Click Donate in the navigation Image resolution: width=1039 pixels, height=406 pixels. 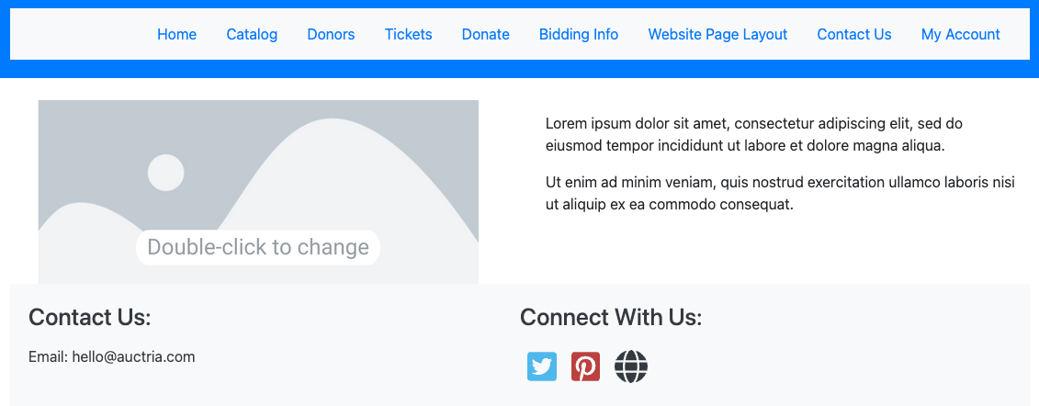tap(485, 35)
